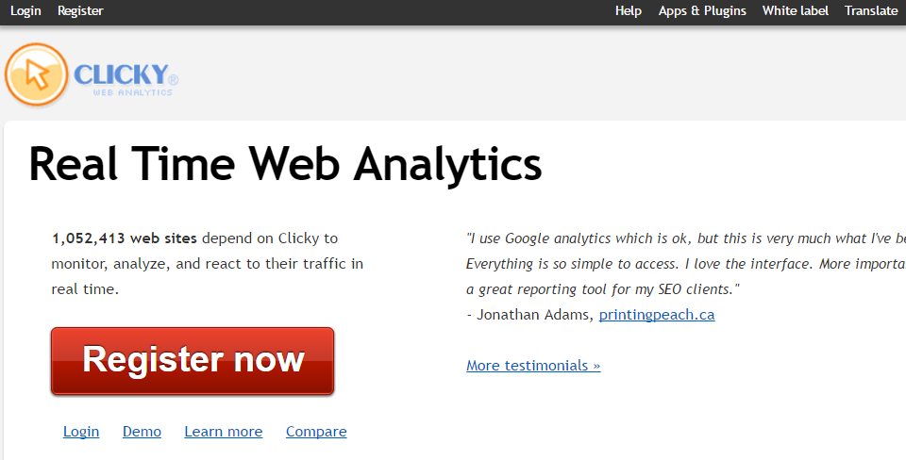This screenshot has width=906, height=460.
Task: Click the Learn more link
Action: tap(223, 432)
